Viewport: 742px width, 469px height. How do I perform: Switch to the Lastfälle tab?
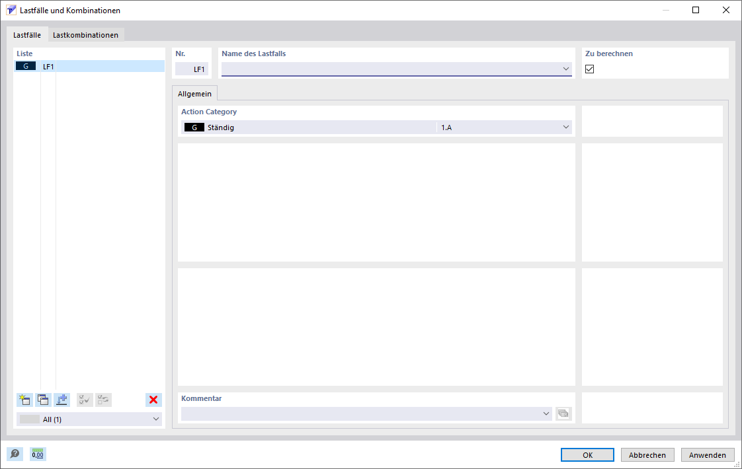27,35
